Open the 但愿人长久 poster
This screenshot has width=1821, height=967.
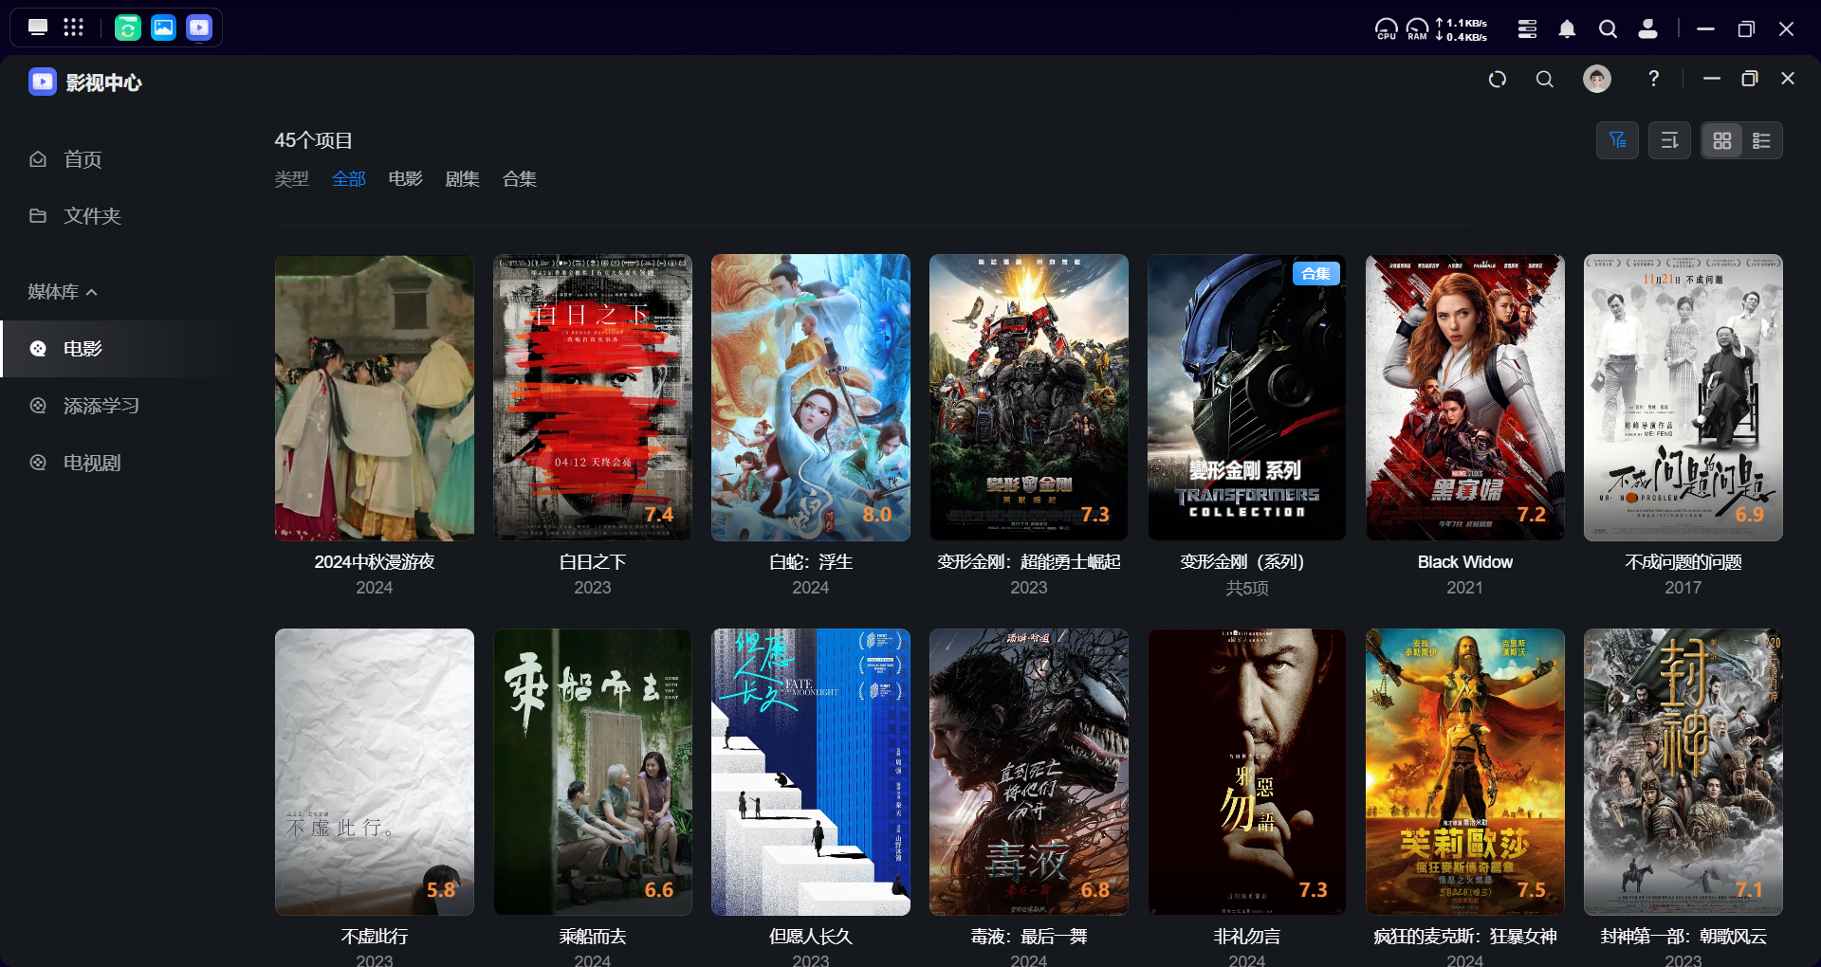point(811,772)
